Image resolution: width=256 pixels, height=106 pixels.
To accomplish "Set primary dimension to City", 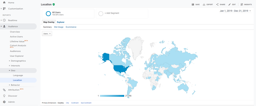I will 67,103.
